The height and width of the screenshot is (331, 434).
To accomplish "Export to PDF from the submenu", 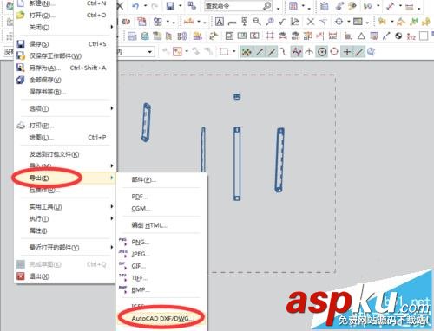I will click(x=161, y=197).
